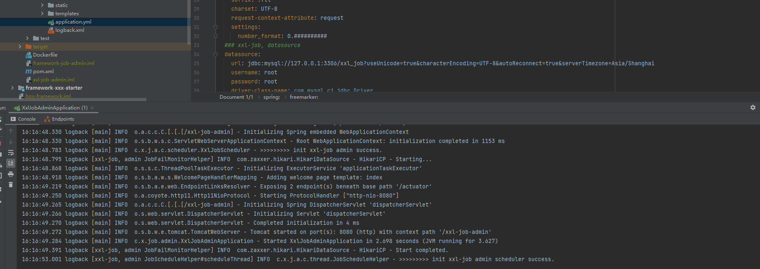Click the spring breadcrumb item
This screenshot has width=760, height=269.
pyautogui.click(x=271, y=97)
